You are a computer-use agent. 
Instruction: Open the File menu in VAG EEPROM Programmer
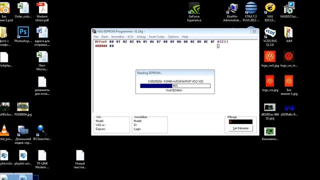[95, 36]
